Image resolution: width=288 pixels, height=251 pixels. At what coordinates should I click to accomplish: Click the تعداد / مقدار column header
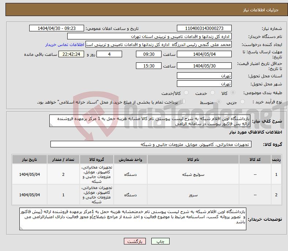63,159
